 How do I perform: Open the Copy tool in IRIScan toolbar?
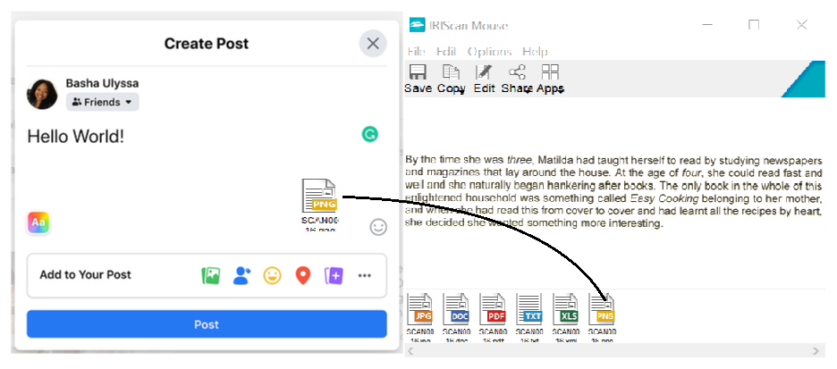451,72
